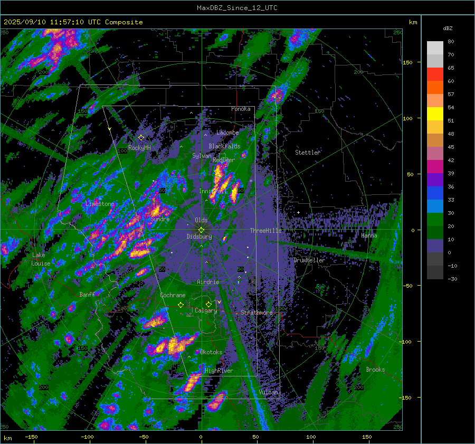Click the Ponoka city label
Viewport: 475px width, 444px height.
(x=241, y=109)
